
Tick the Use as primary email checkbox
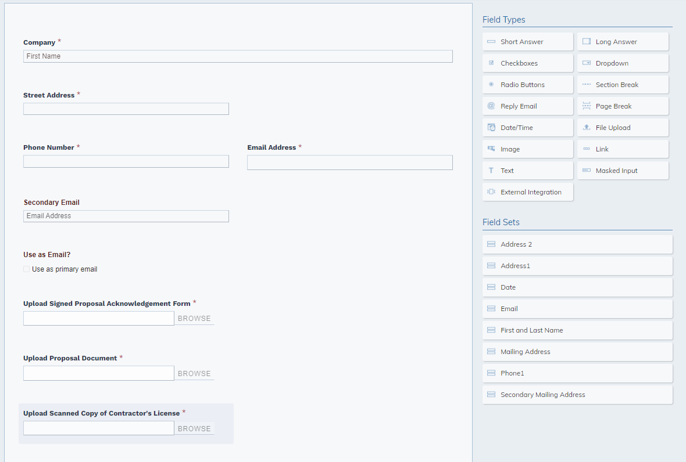point(26,269)
